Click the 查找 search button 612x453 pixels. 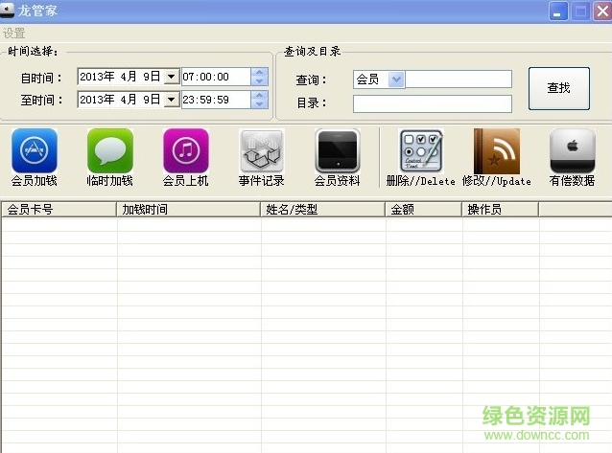pyautogui.click(x=558, y=88)
